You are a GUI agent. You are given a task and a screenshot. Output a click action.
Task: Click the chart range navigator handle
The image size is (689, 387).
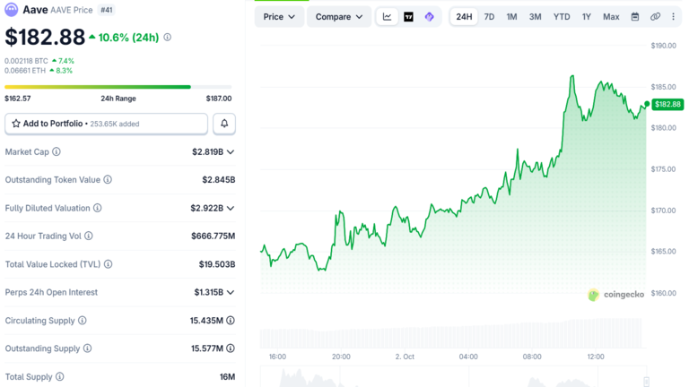point(646,382)
